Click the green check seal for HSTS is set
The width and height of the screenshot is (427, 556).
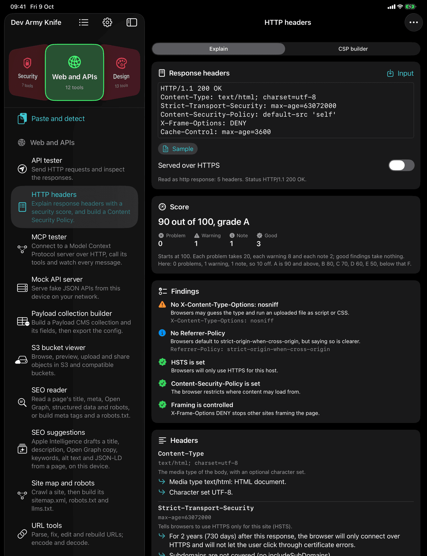[163, 362]
